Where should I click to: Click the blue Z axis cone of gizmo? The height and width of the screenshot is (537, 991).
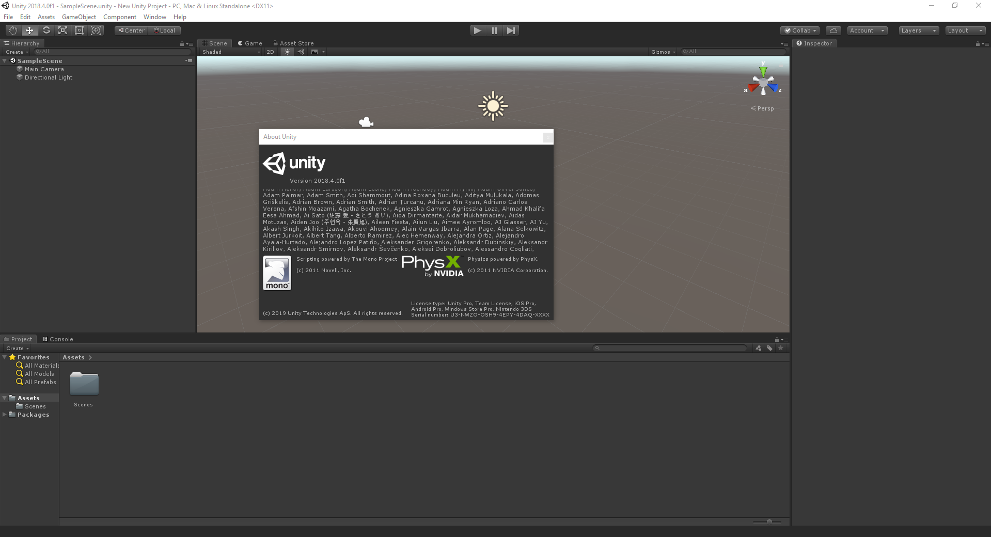[773, 88]
